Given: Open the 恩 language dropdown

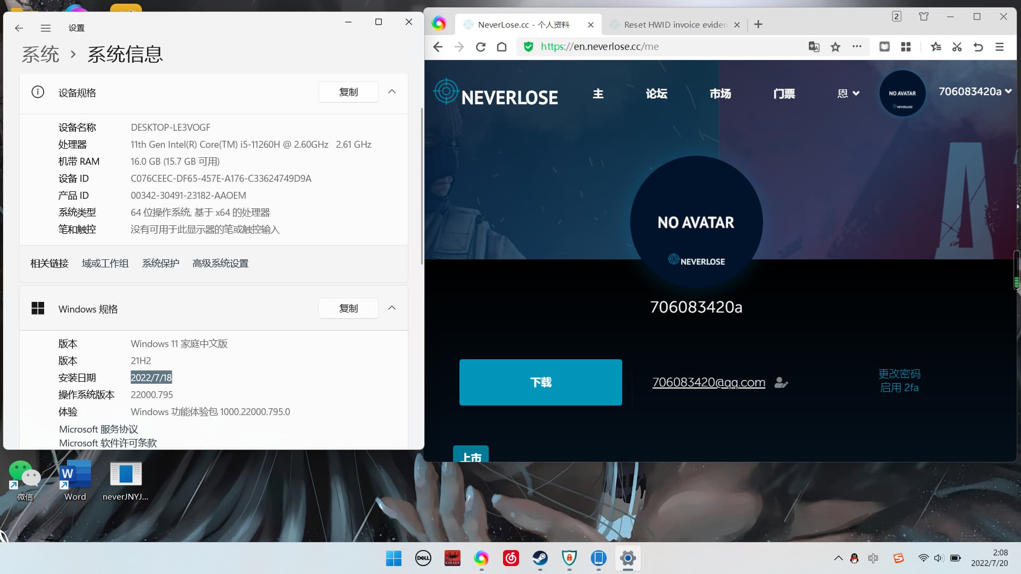Looking at the screenshot, I should pyautogui.click(x=848, y=94).
